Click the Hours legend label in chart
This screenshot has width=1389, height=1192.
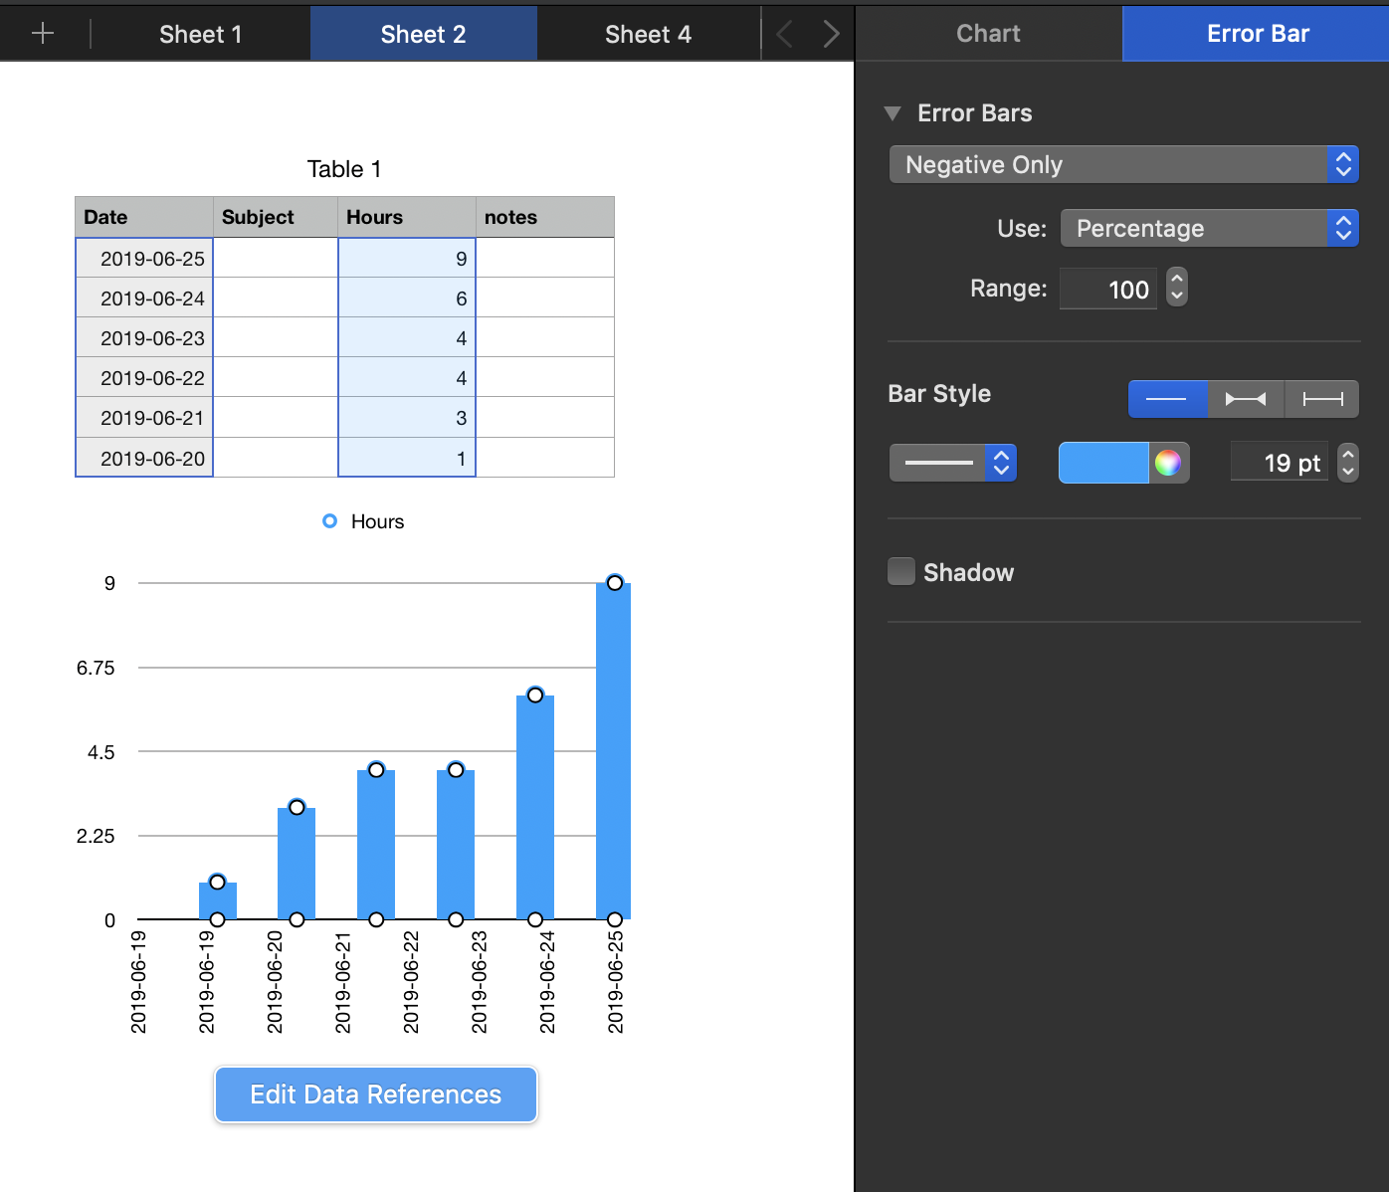tap(377, 521)
